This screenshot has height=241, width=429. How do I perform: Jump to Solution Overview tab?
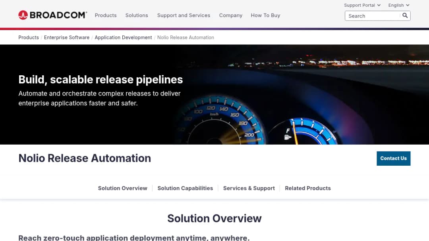coord(123,188)
